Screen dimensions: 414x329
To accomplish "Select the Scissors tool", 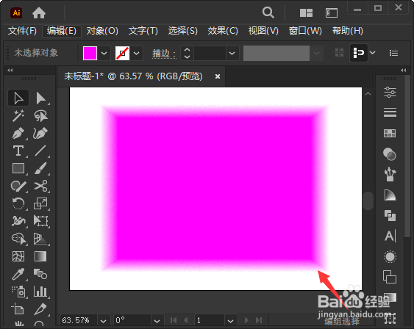I will [40, 186].
